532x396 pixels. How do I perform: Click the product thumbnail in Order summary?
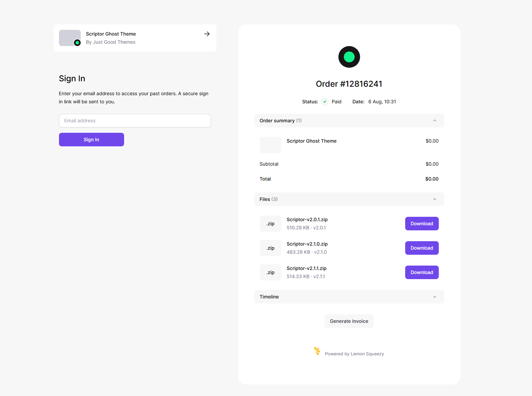click(x=271, y=145)
